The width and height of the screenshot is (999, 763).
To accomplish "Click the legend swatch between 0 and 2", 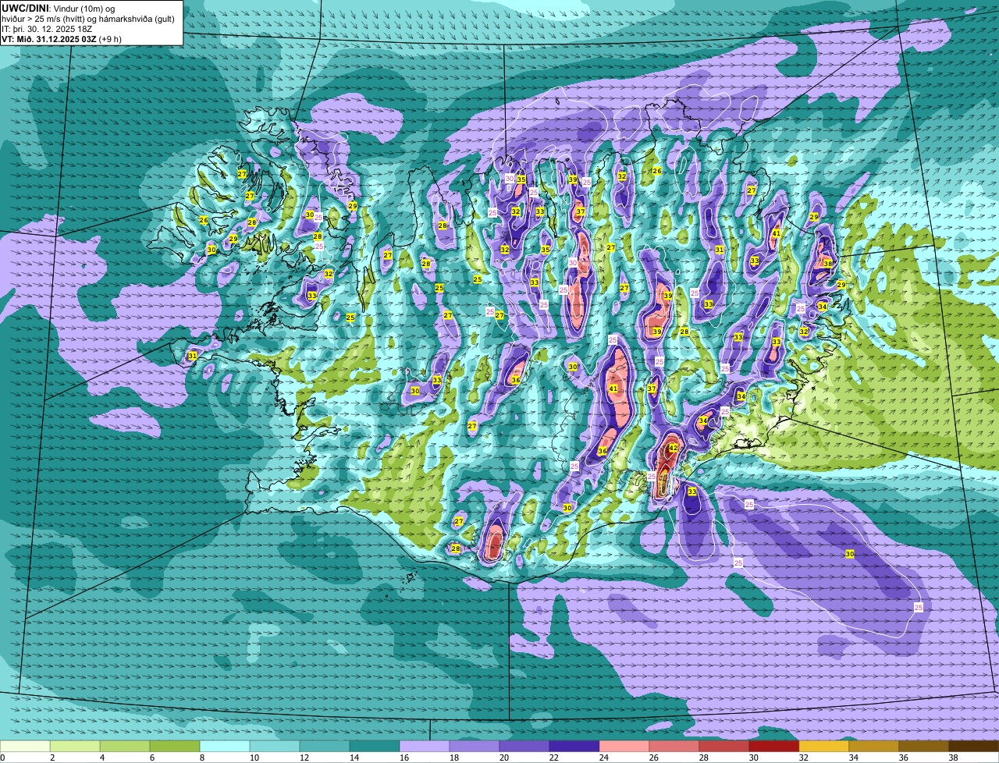I will click(25, 746).
